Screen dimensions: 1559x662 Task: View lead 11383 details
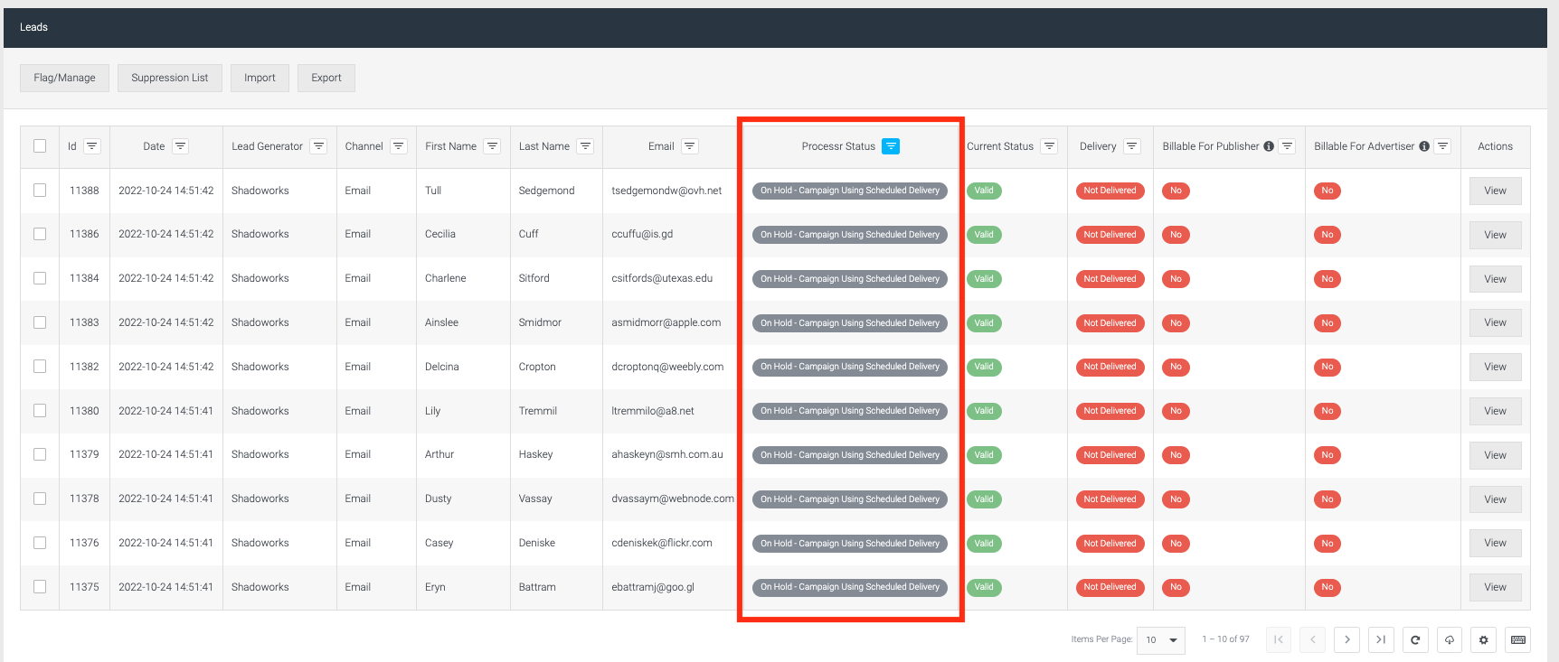pyautogui.click(x=1496, y=322)
